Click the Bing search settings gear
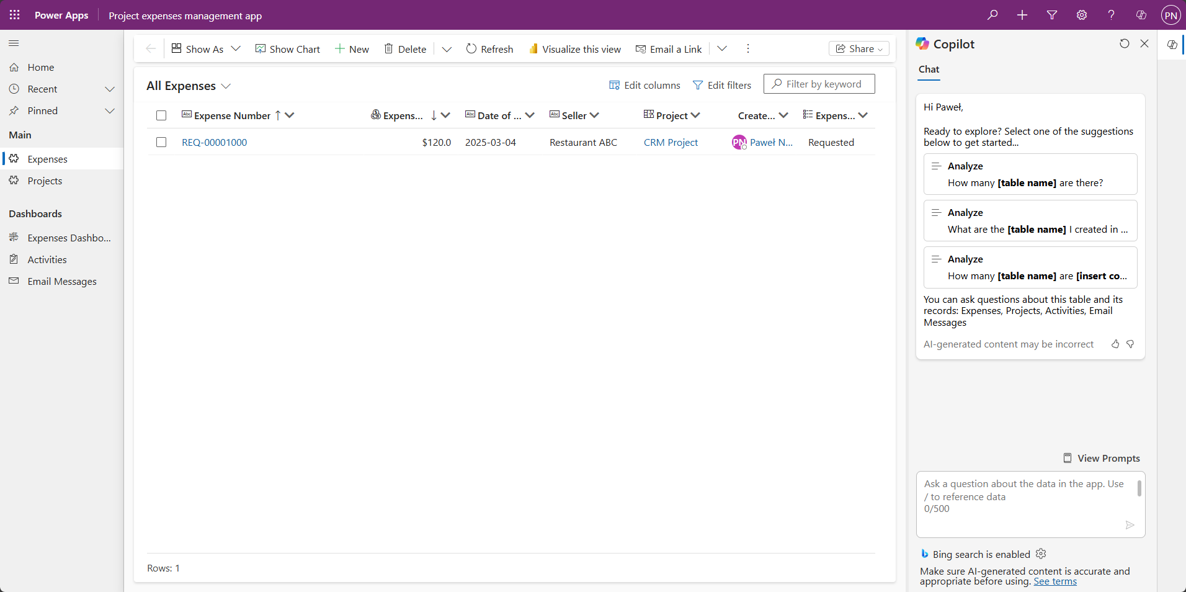The height and width of the screenshot is (592, 1186). coord(1041,554)
